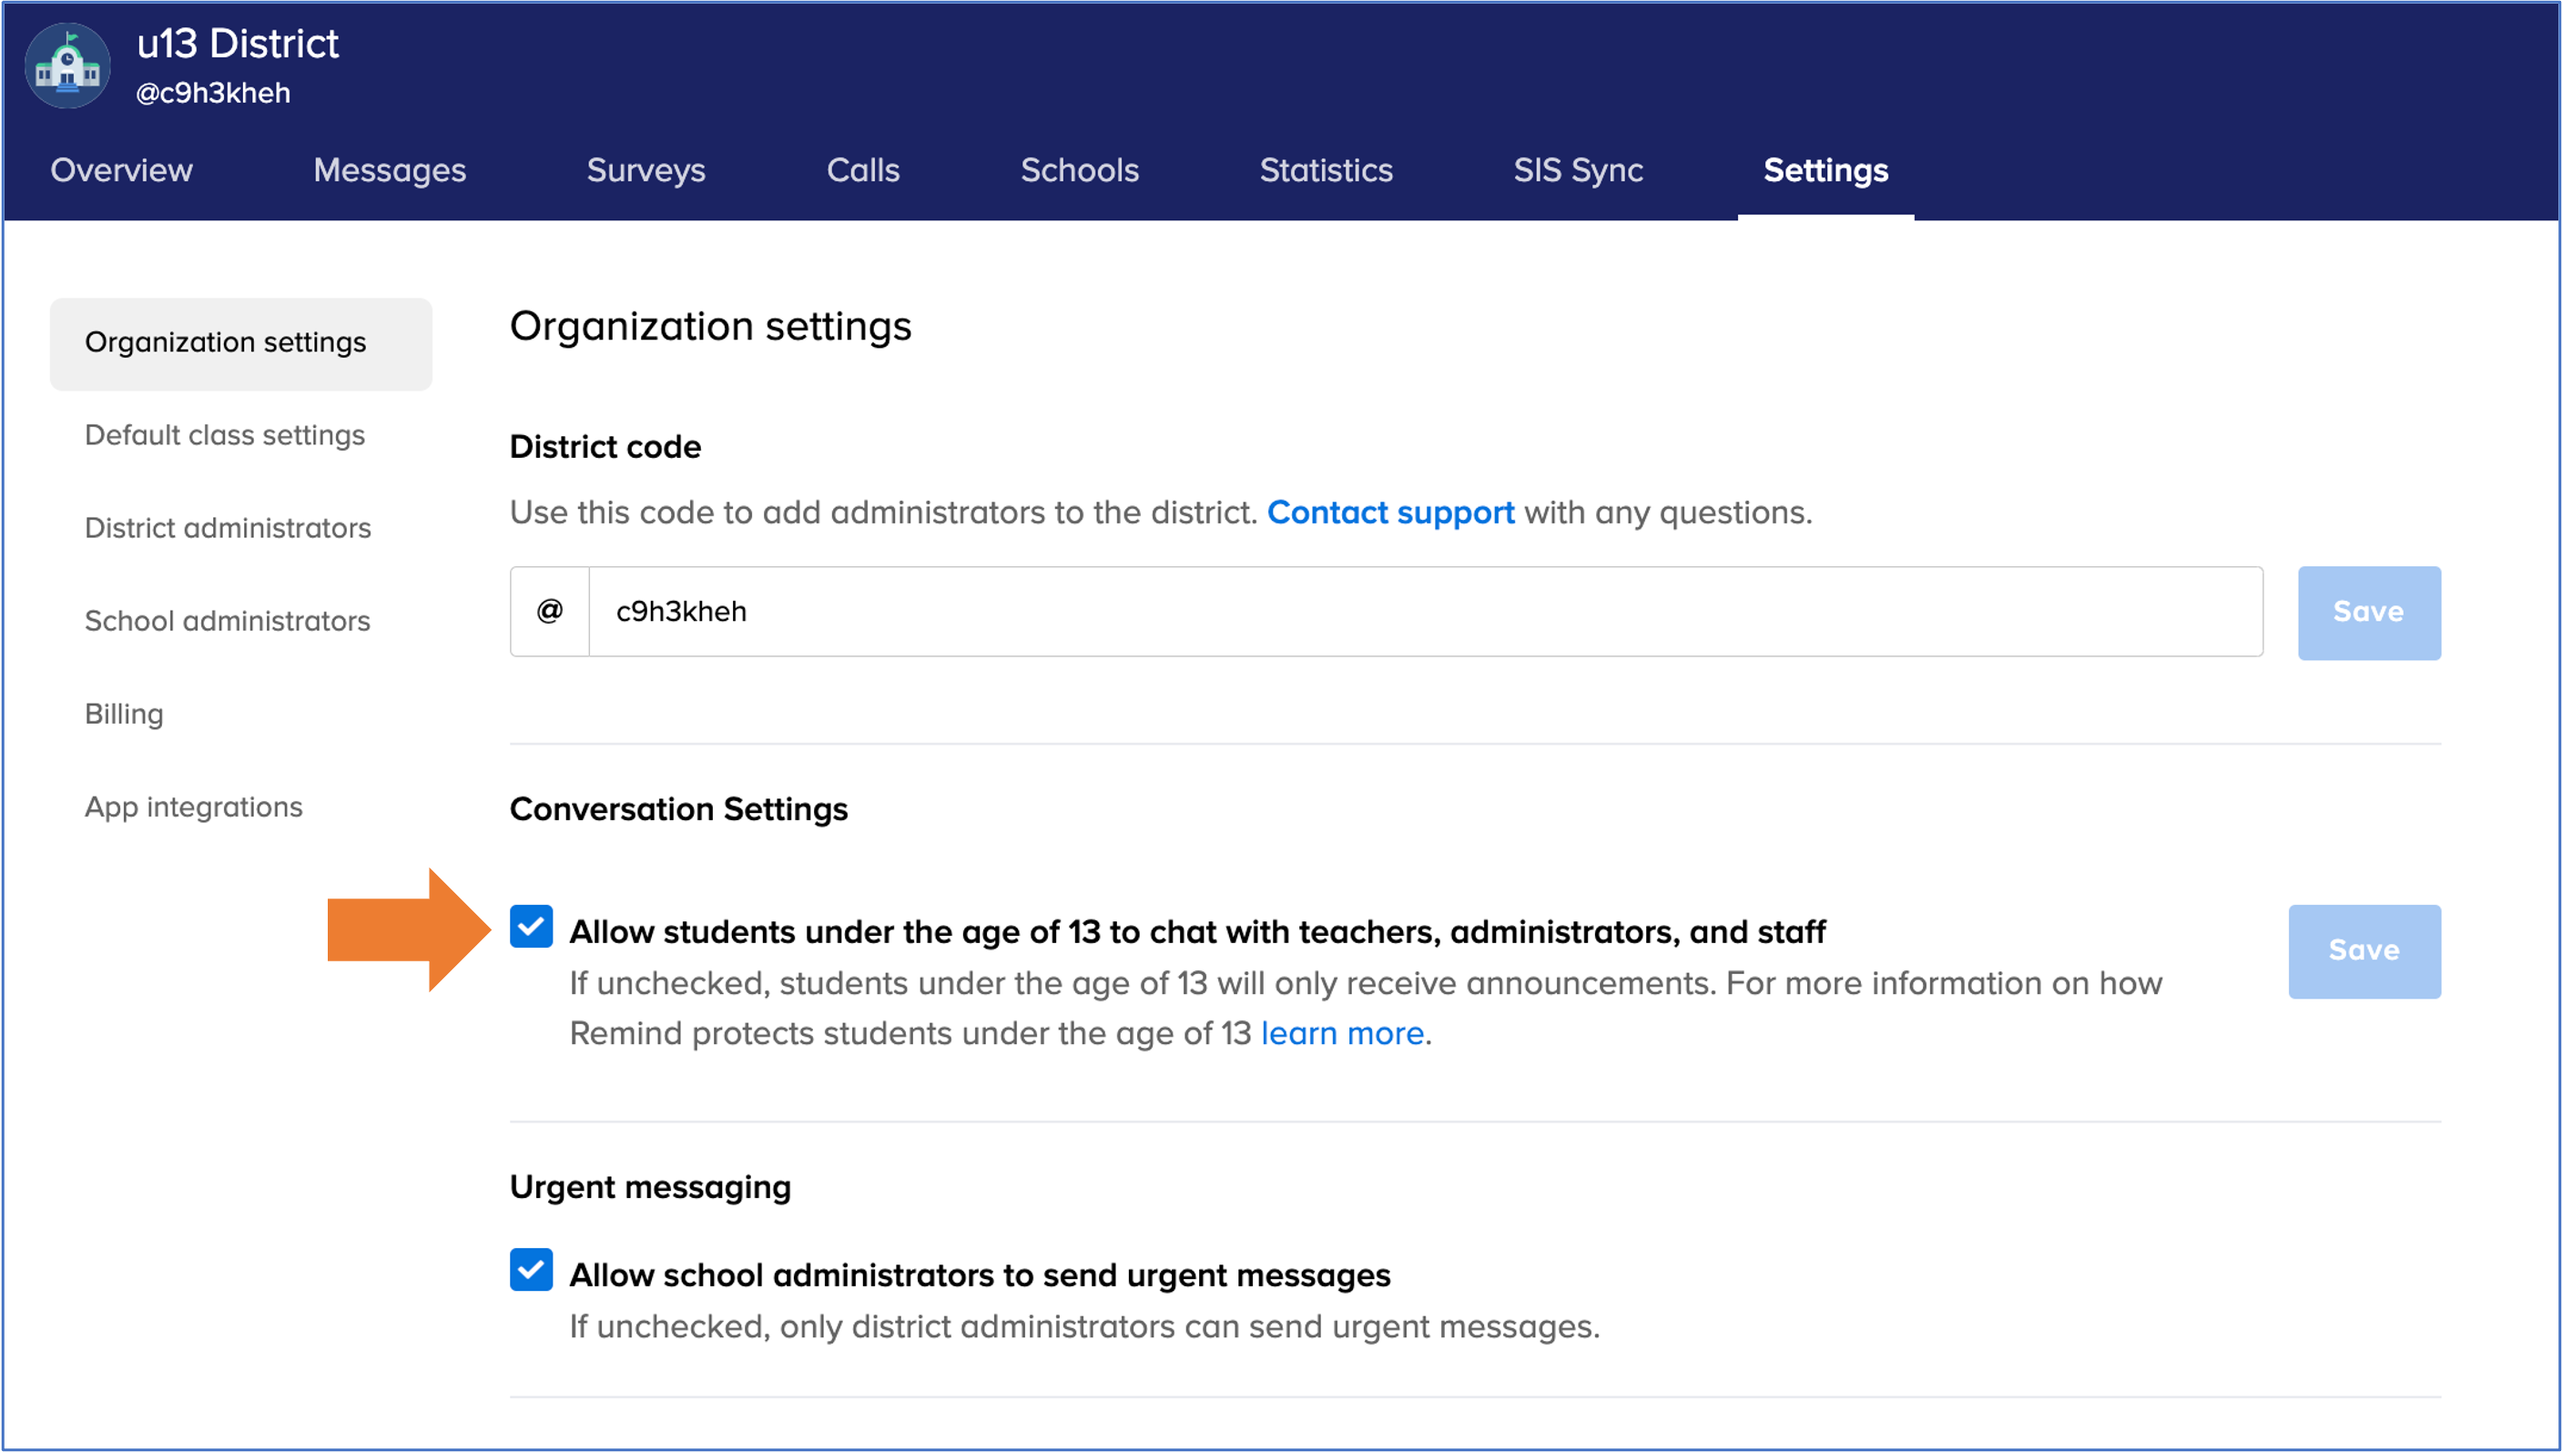The image size is (2562, 1452).
Task: Open the Calls tab
Action: 862,170
